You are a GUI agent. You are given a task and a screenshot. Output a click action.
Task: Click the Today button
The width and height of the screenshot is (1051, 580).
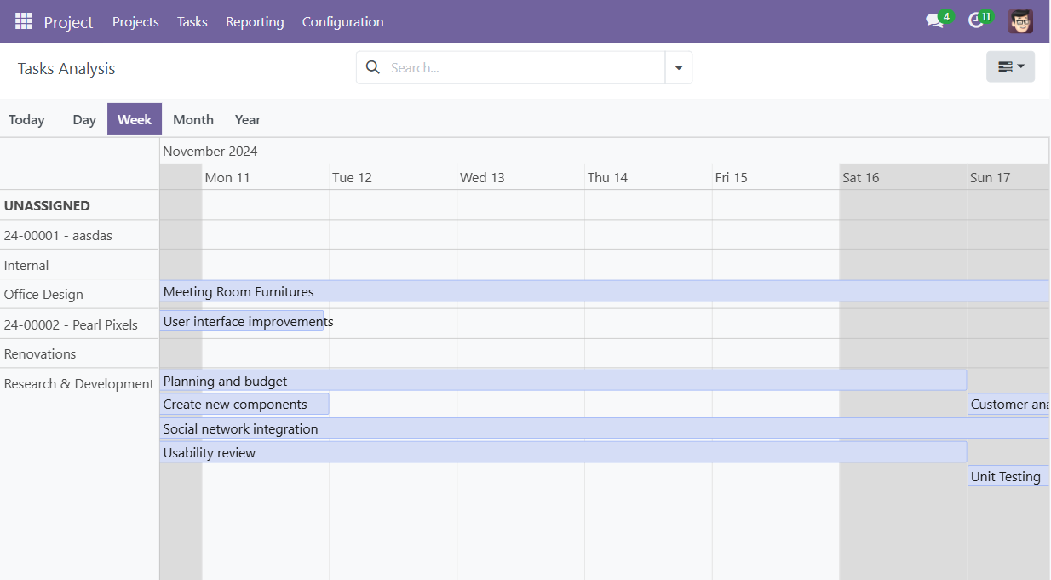26,119
